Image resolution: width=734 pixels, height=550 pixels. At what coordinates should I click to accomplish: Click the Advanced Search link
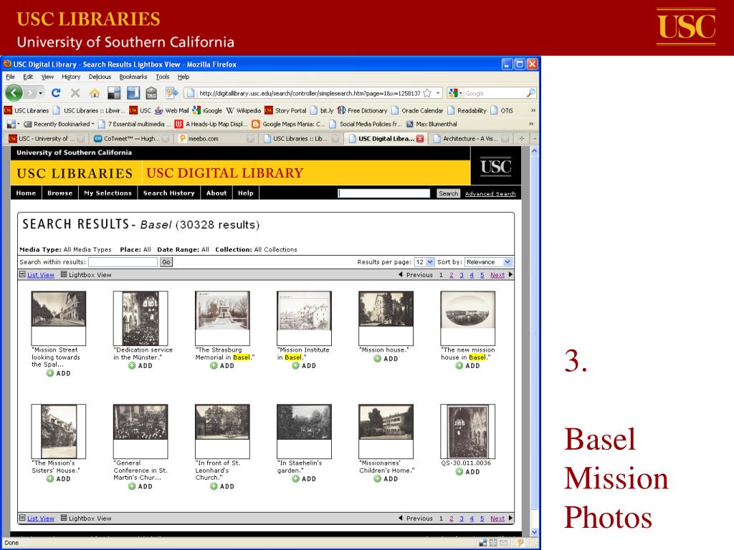pos(490,193)
